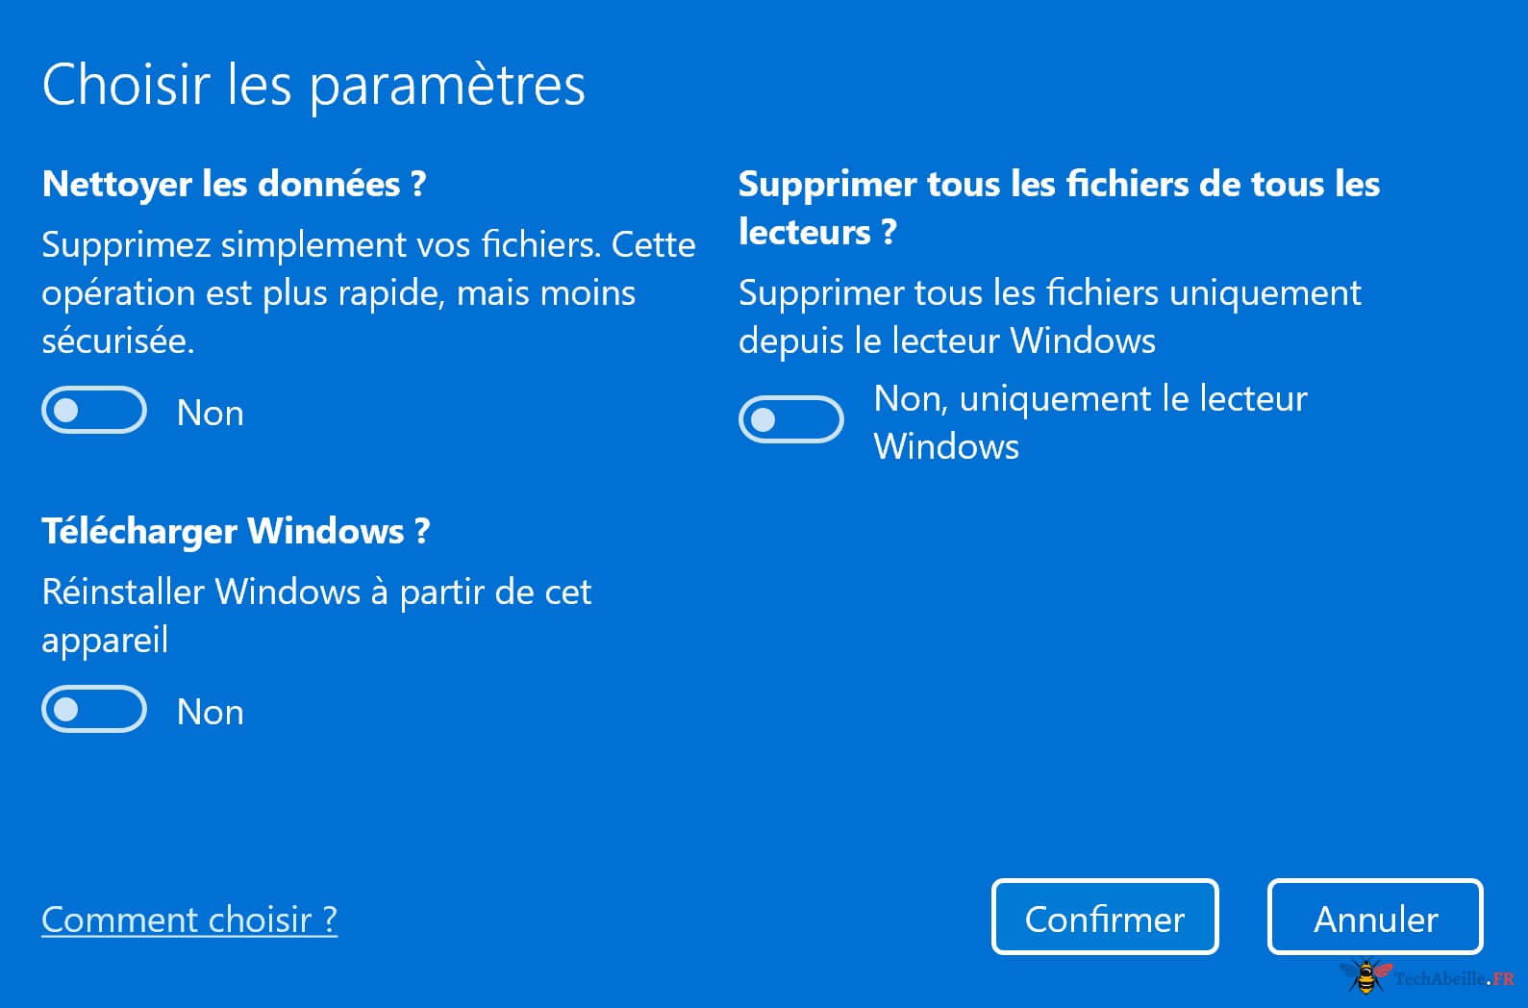
Task: Open the Comment choisir ? help link
Action: pos(189,920)
